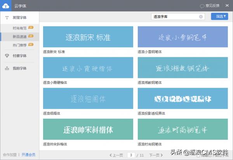Click the download tray icon beside 我的字体
The image size is (233, 160).
[x=7, y=69]
